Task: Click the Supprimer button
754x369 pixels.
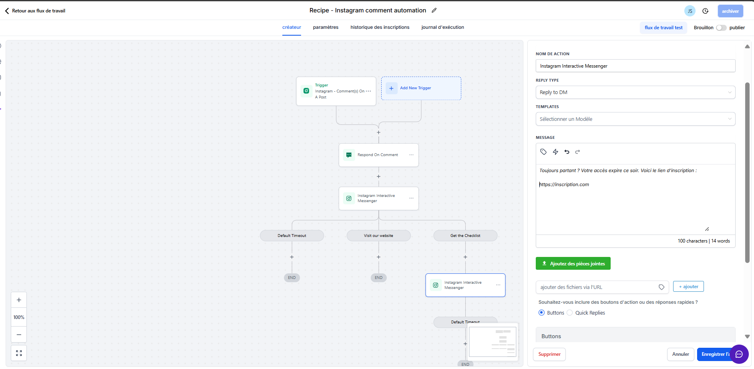Action: [549, 354]
